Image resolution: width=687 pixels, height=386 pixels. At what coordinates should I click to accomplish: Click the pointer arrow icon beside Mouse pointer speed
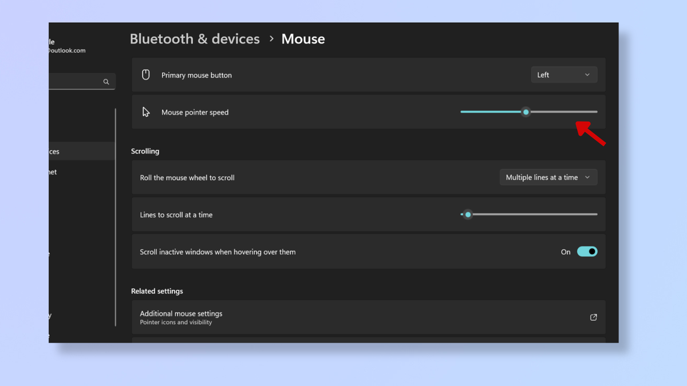(x=145, y=112)
